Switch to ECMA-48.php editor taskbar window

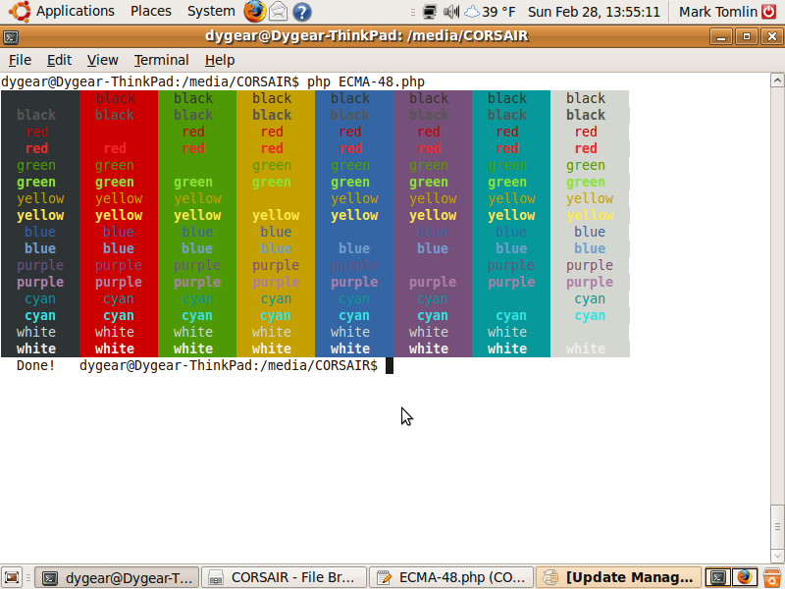tap(451, 577)
